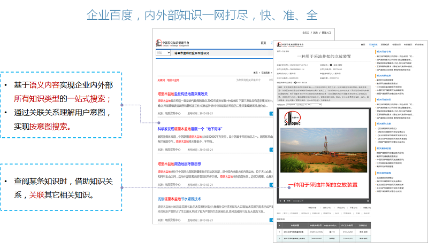
Task: Go to 首页 on the patent detail page
Action: [x=363, y=45]
